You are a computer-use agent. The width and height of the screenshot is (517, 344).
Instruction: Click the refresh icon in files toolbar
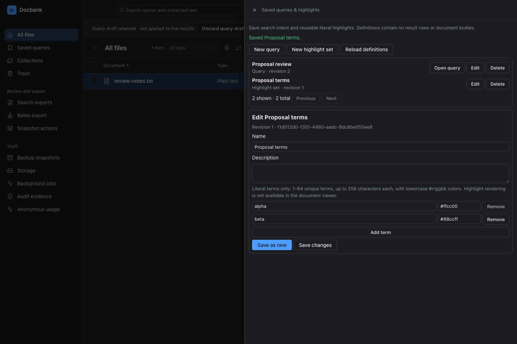tap(239, 48)
